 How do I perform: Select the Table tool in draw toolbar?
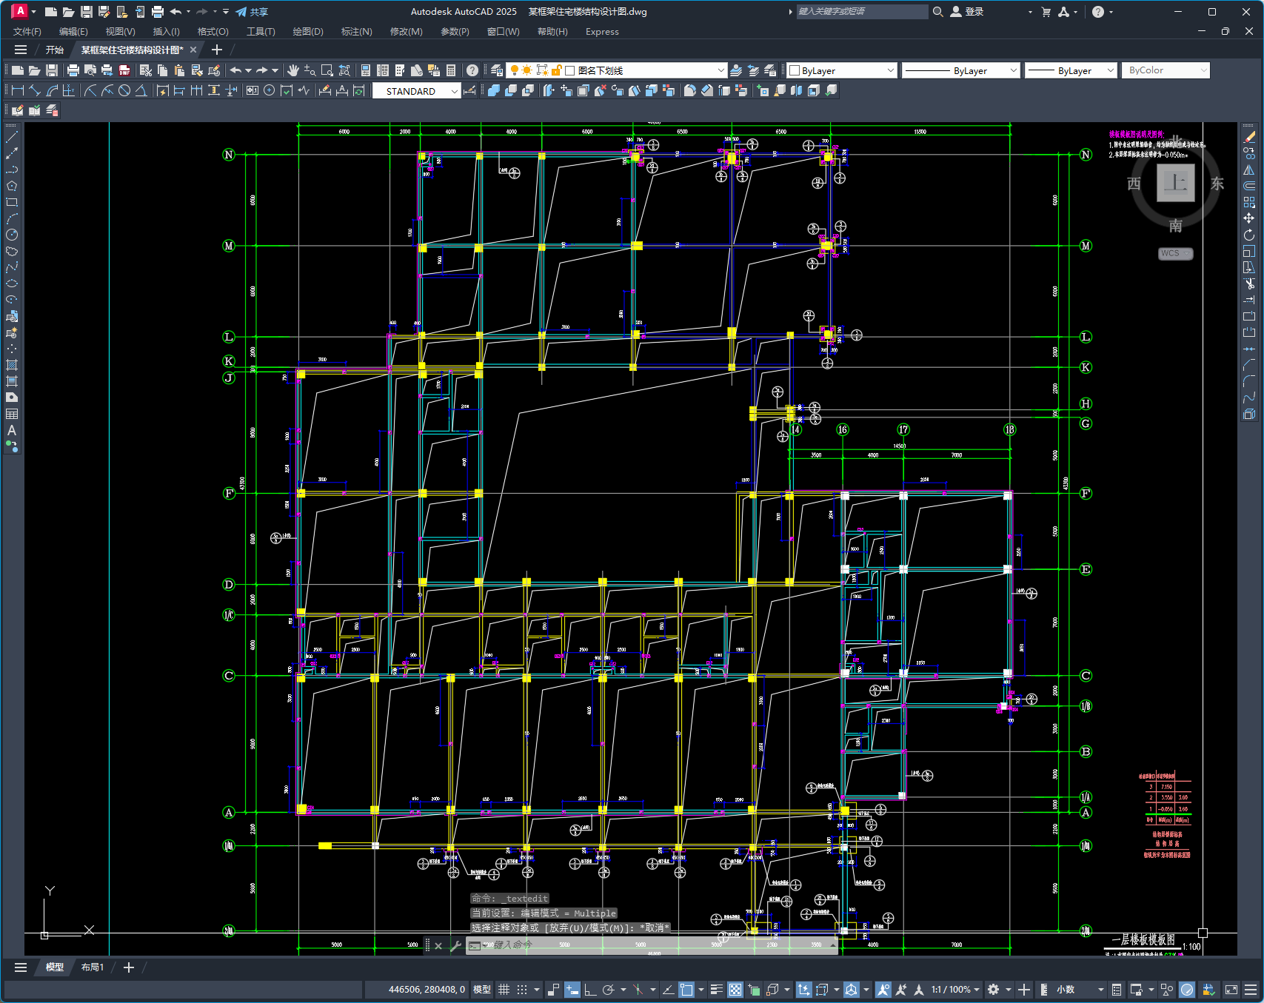pos(12,414)
